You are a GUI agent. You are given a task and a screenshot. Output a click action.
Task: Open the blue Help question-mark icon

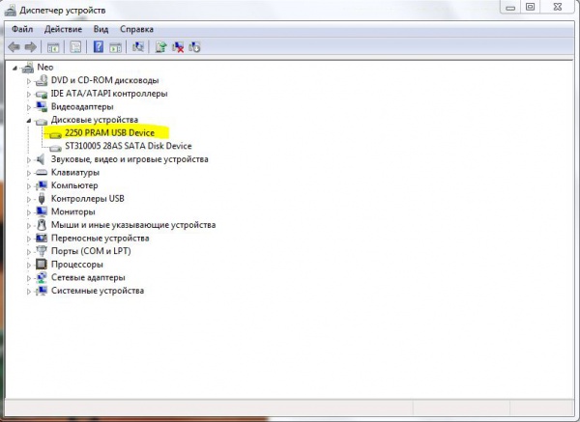[x=99, y=47]
